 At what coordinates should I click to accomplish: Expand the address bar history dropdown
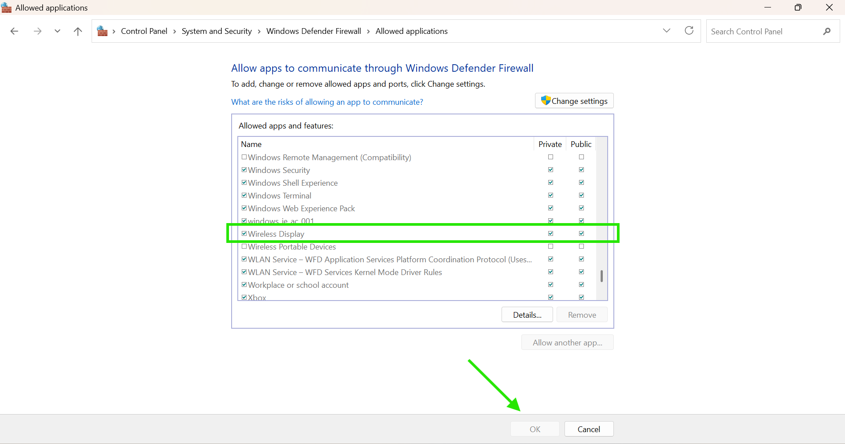point(667,30)
